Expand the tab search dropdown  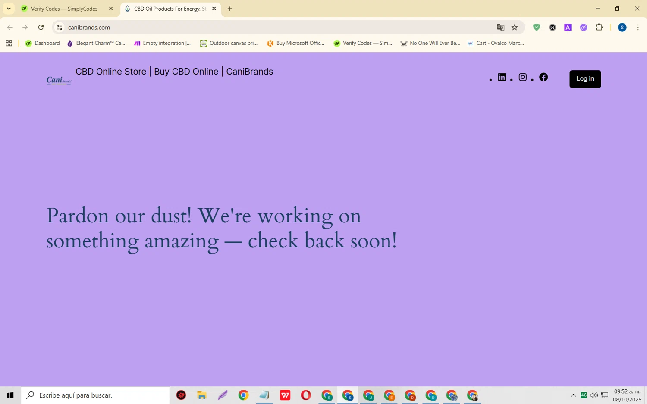(x=9, y=9)
